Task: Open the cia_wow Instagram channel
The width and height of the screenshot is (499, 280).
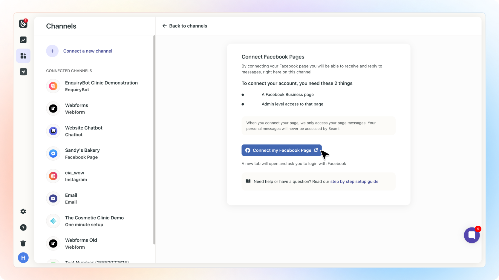Action: click(x=76, y=176)
